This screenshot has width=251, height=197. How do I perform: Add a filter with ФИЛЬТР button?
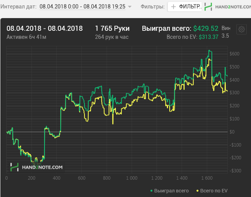click(x=185, y=7)
